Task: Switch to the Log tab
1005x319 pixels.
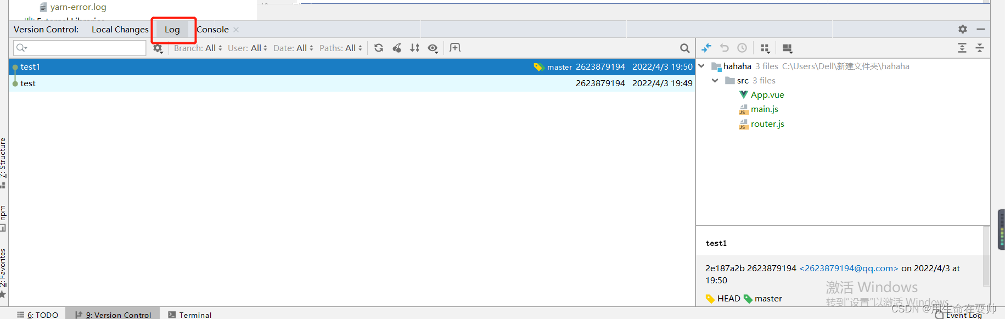Action: coord(172,30)
